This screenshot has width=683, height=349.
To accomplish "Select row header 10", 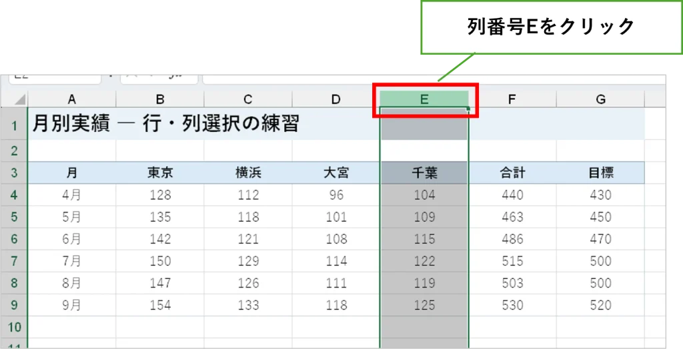I will (14, 327).
